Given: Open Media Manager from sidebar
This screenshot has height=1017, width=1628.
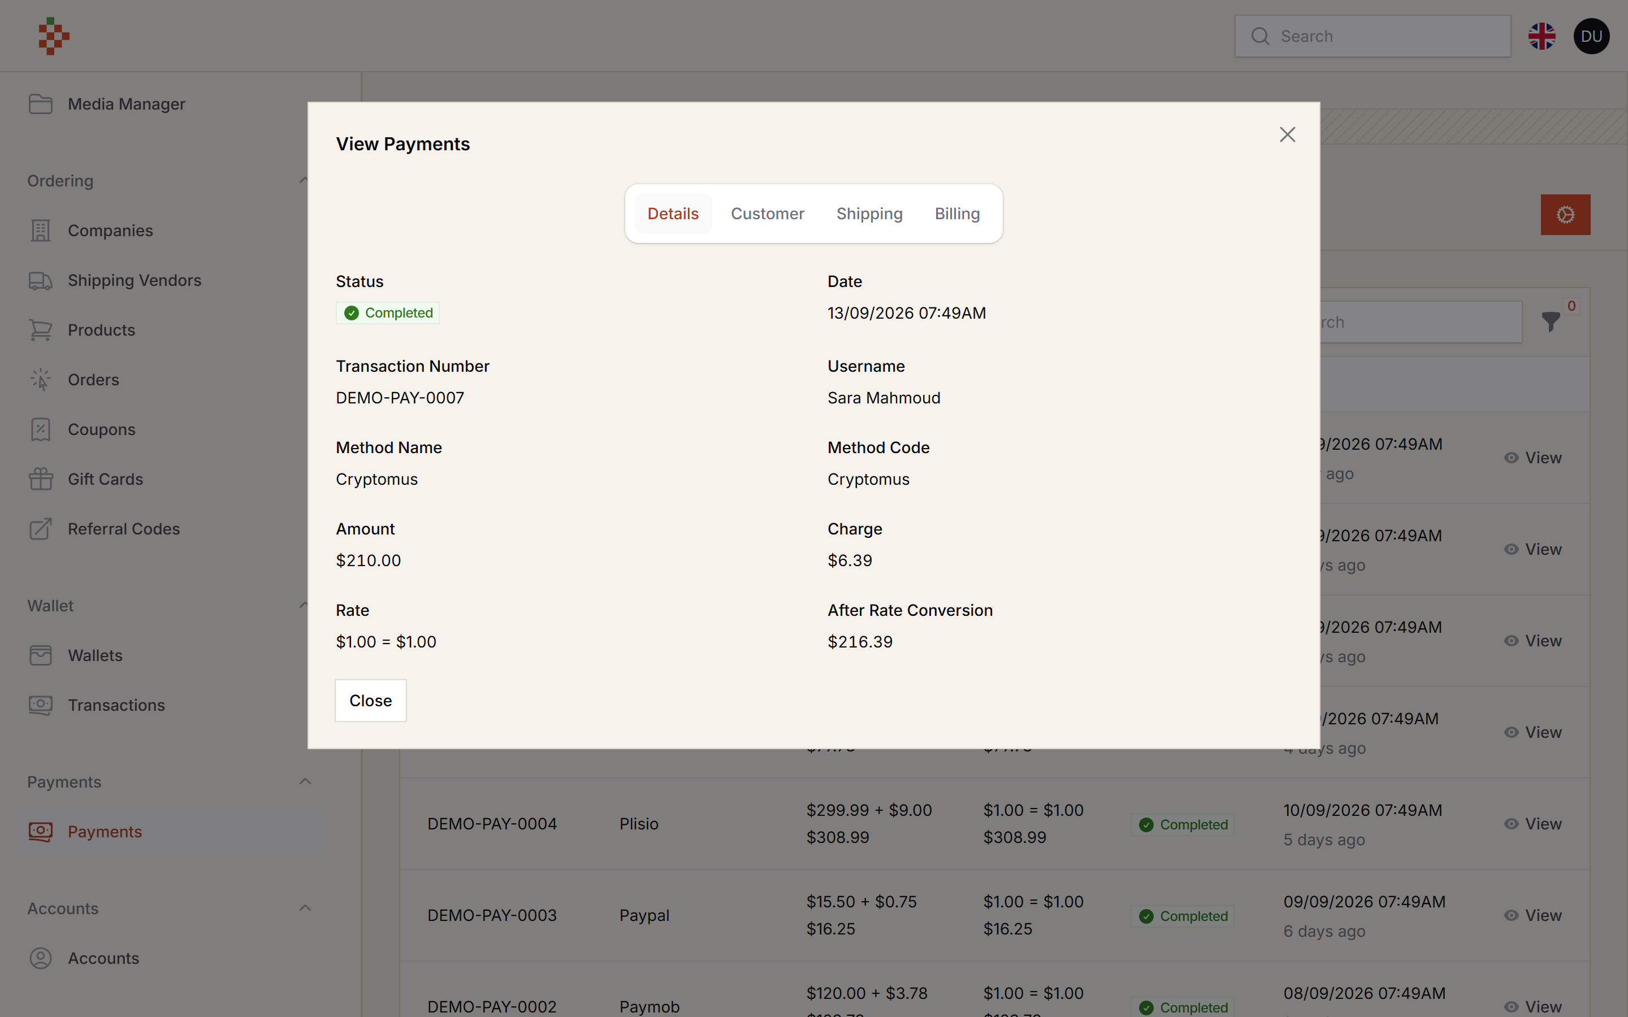Looking at the screenshot, I should point(127,105).
